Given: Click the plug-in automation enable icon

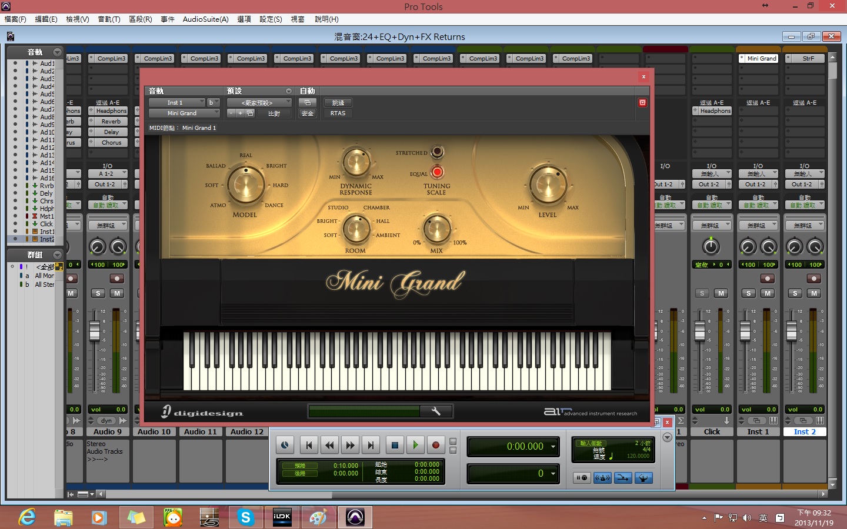Looking at the screenshot, I should click(x=307, y=102).
